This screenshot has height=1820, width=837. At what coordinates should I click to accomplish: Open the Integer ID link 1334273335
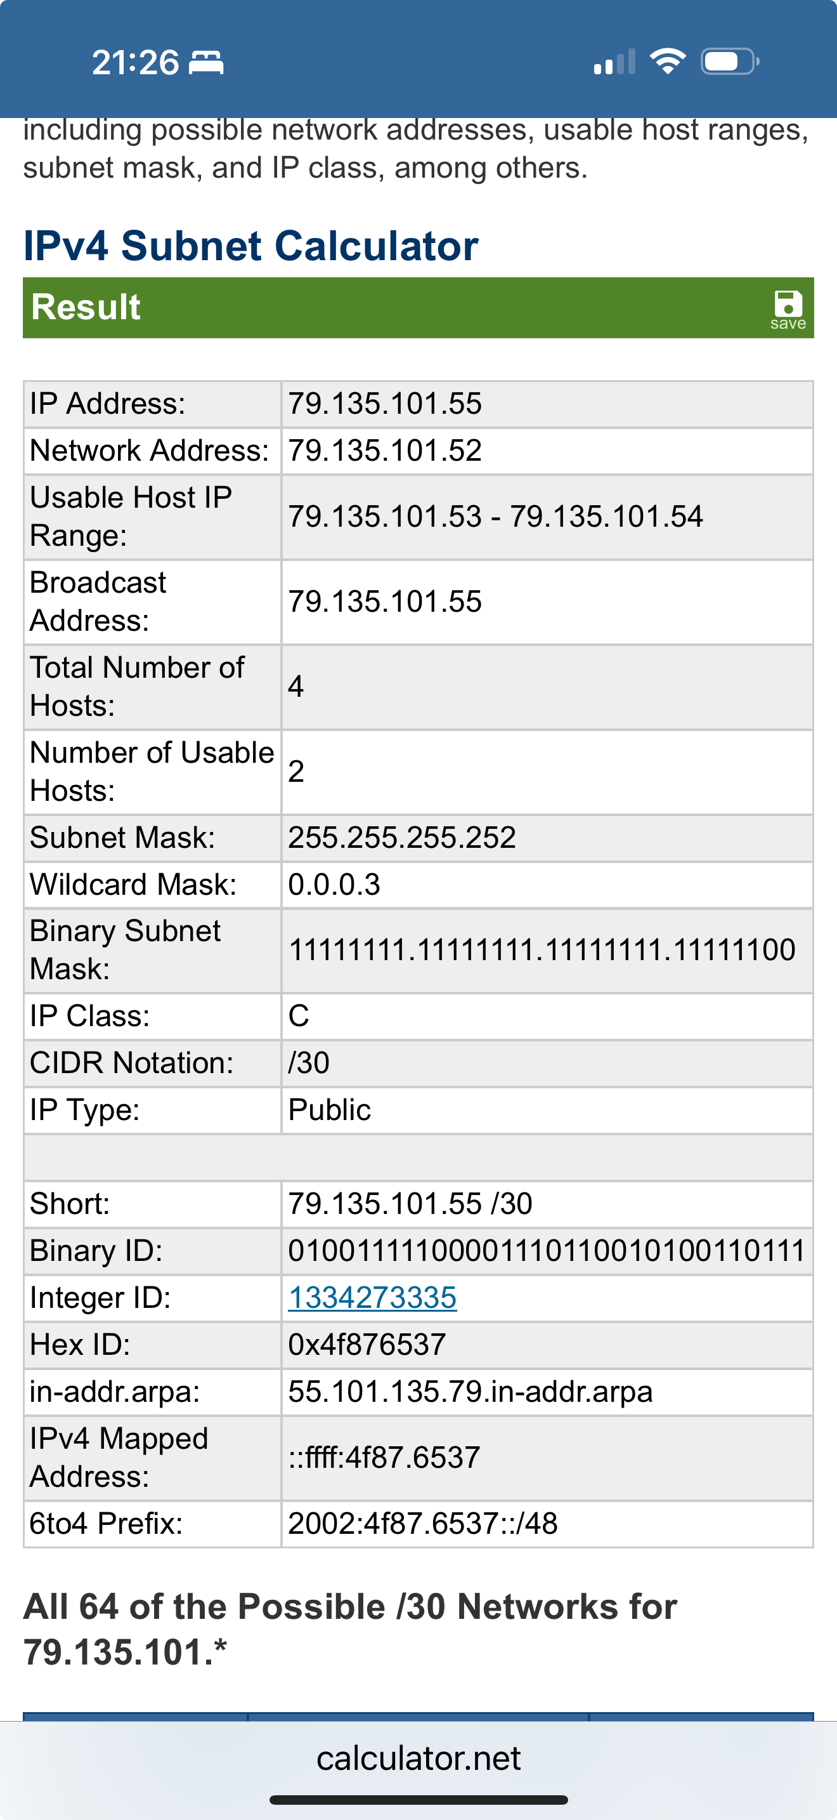[x=372, y=1297]
